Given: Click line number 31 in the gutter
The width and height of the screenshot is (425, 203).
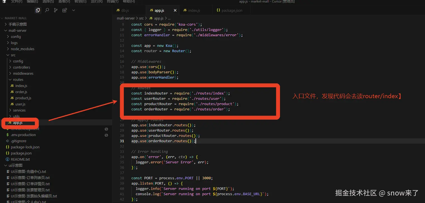Looking at the screenshot, I should click(x=122, y=141).
